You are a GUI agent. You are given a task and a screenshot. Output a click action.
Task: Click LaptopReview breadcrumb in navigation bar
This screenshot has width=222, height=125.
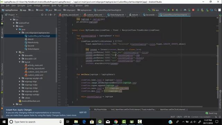[x=10, y=10]
